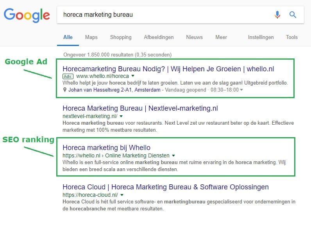Open Horeca Cloud Software Oplossingen result
Image resolution: width=311 pixels, height=226 pixels.
166,187
